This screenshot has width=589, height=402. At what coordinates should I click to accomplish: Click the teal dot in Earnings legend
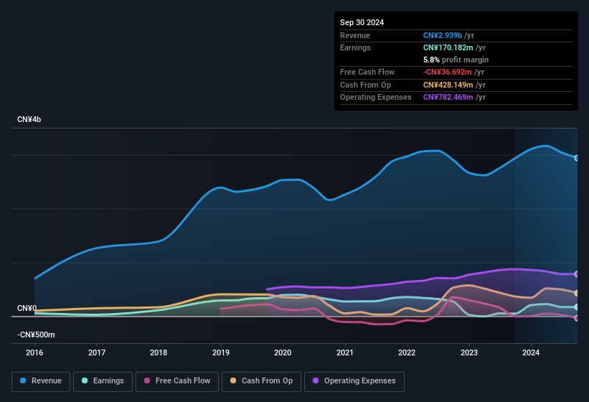click(85, 380)
